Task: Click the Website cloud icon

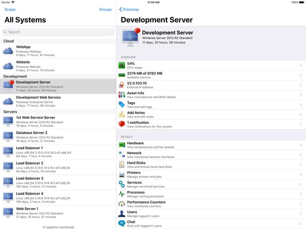Action: (x=8, y=66)
